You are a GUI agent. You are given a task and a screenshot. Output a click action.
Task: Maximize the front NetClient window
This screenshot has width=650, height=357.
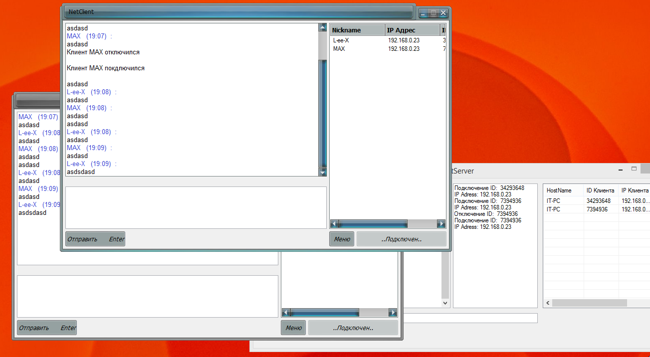(x=433, y=12)
